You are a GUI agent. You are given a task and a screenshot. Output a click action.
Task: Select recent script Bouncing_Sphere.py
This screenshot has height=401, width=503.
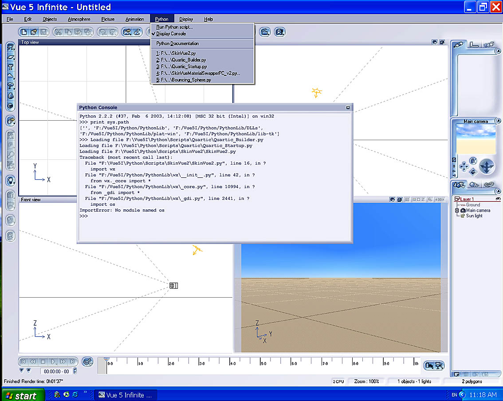183,80
